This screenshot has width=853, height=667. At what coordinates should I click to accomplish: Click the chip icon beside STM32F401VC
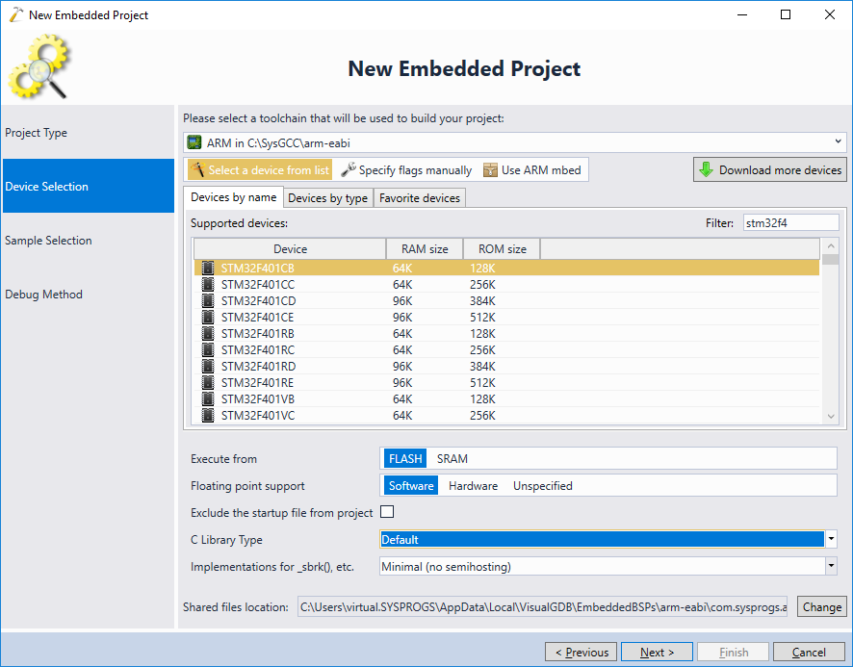pyautogui.click(x=208, y=415)
